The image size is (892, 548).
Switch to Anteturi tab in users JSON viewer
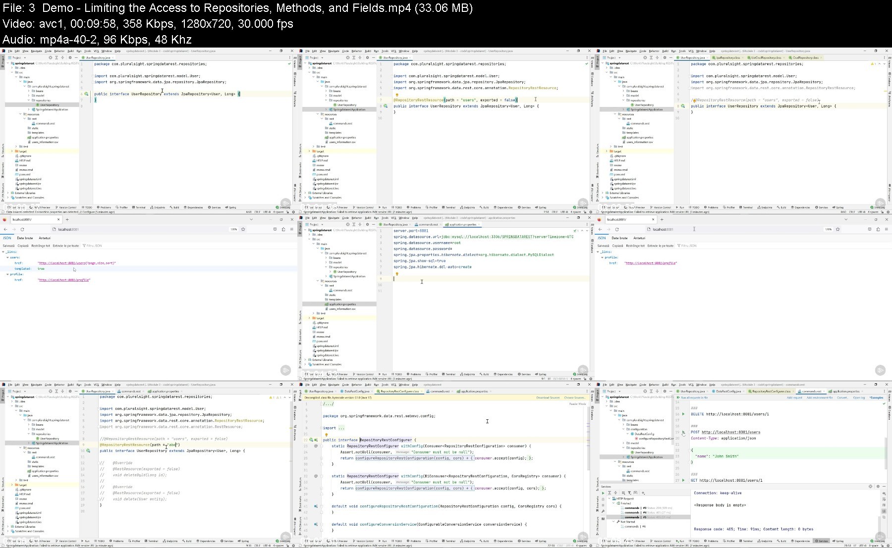click(x=45, y=238)
